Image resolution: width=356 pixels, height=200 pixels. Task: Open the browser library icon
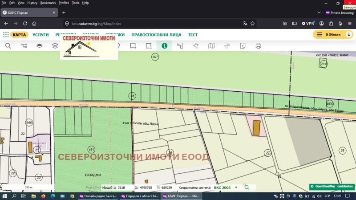(285, 24)
